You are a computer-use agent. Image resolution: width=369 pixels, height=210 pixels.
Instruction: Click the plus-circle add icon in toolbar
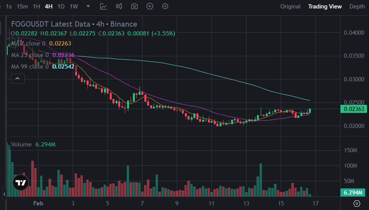click(x=150, y=7)
